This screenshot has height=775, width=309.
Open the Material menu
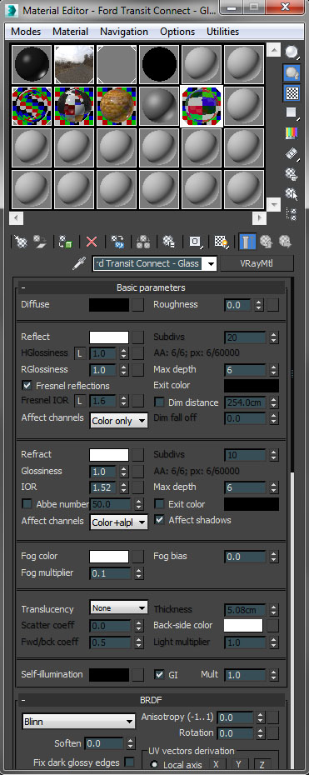pyautogui.click(x=71, y=31)
